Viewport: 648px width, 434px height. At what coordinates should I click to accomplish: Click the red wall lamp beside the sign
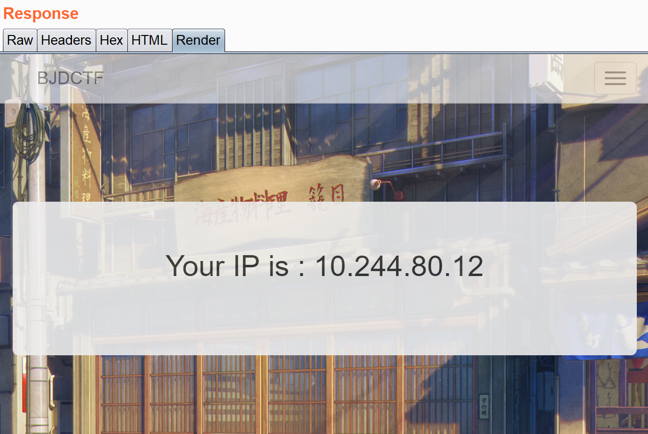click(387, 189)
